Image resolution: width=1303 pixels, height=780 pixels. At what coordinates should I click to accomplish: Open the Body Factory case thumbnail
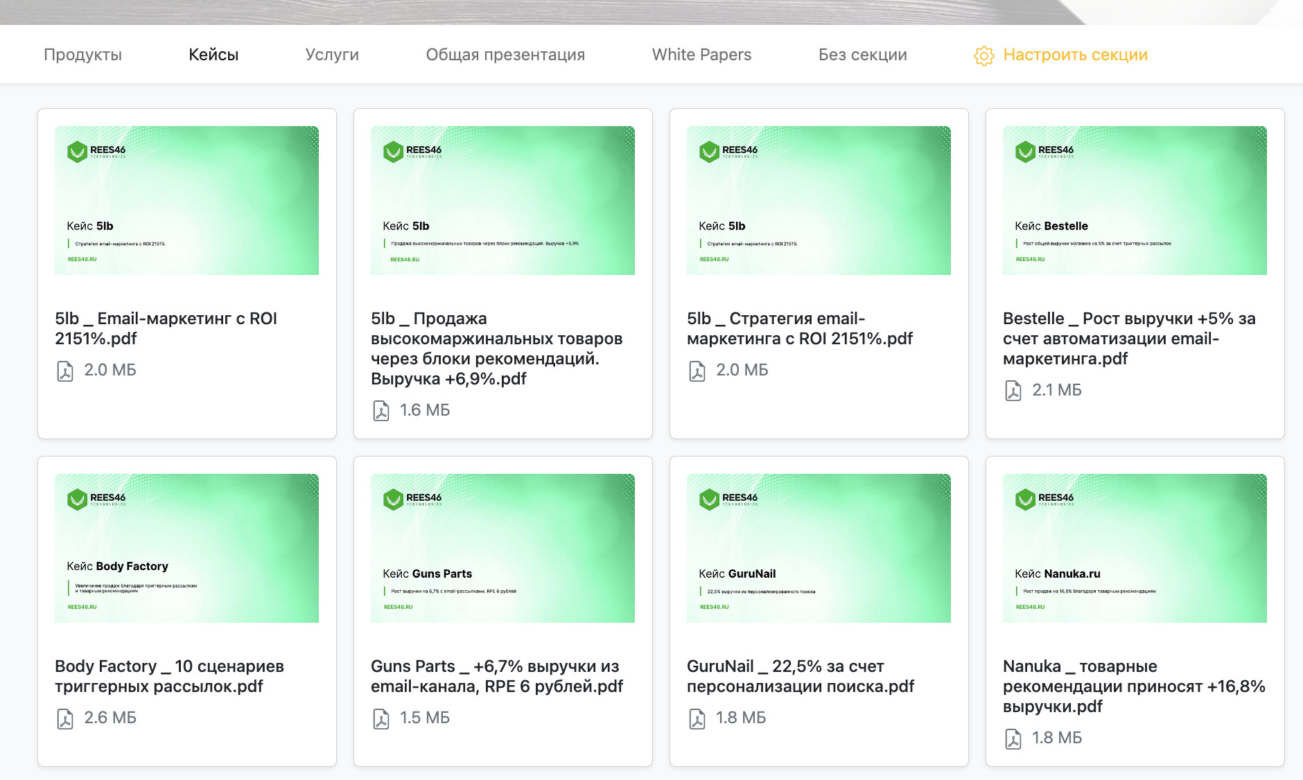pyautogui.click(x=186, y=548)
